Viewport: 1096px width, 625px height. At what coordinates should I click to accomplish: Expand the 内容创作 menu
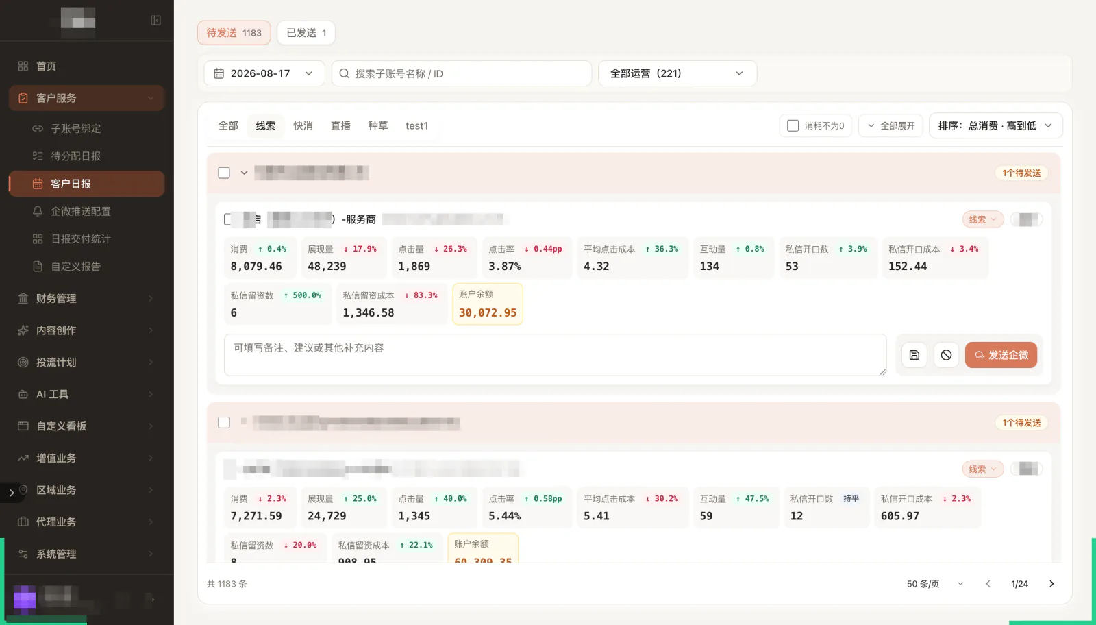pyautogui.click(x=86, y=330)
